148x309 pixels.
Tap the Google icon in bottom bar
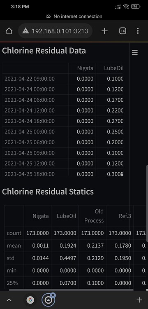pos(30,300)
